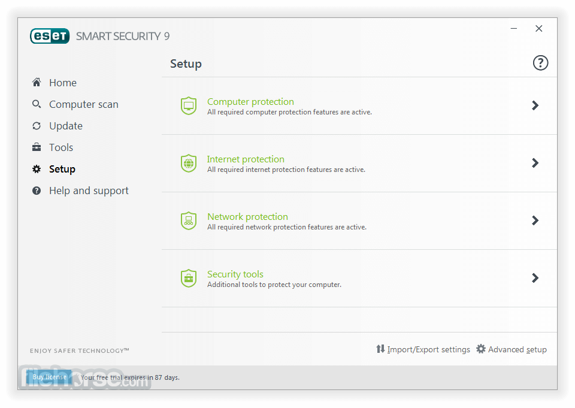
Task: Click the Advanced setup gear icon
Action: pos(481,349)
